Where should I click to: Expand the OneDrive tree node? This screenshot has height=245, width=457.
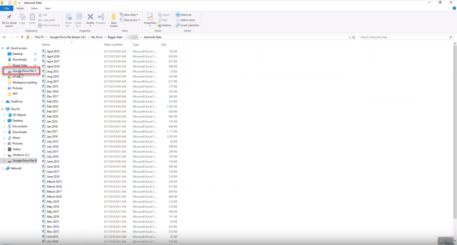[x=3, y=102]
